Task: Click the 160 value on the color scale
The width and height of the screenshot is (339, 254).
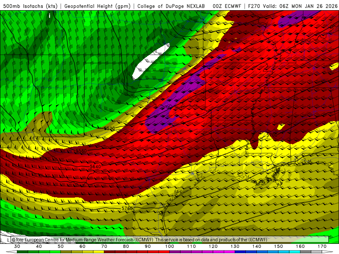Action: point(300,246)
